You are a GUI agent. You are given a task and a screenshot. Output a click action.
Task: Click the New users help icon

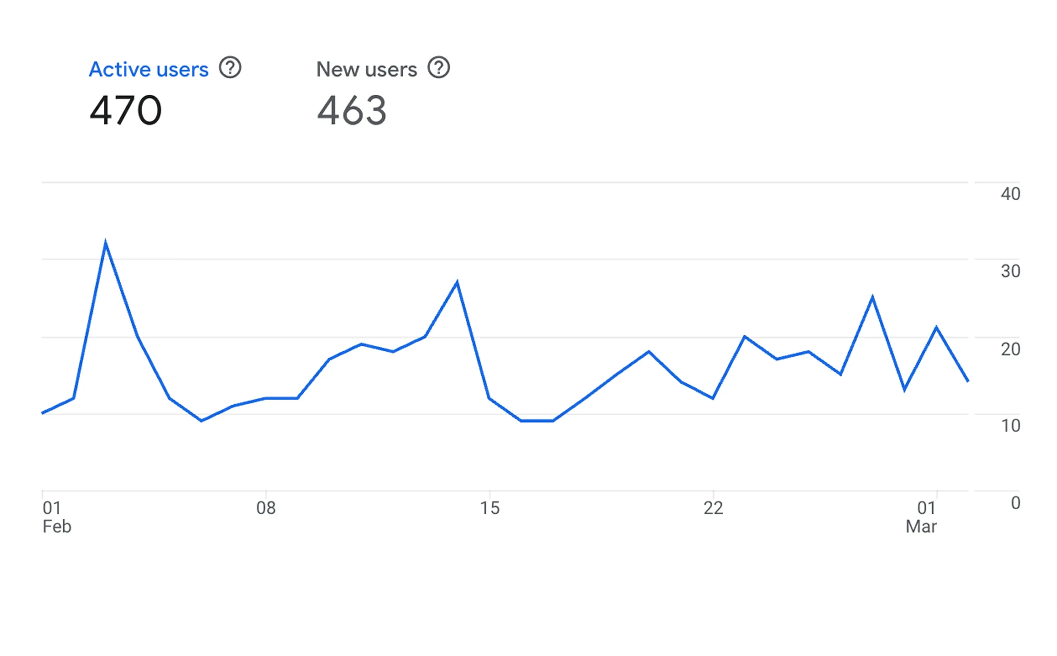(x=439, y=68)
